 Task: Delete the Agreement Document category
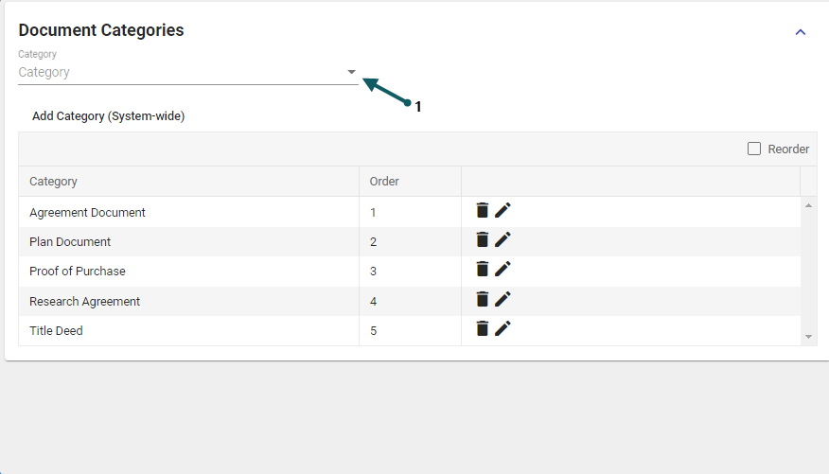pos(482,211)
